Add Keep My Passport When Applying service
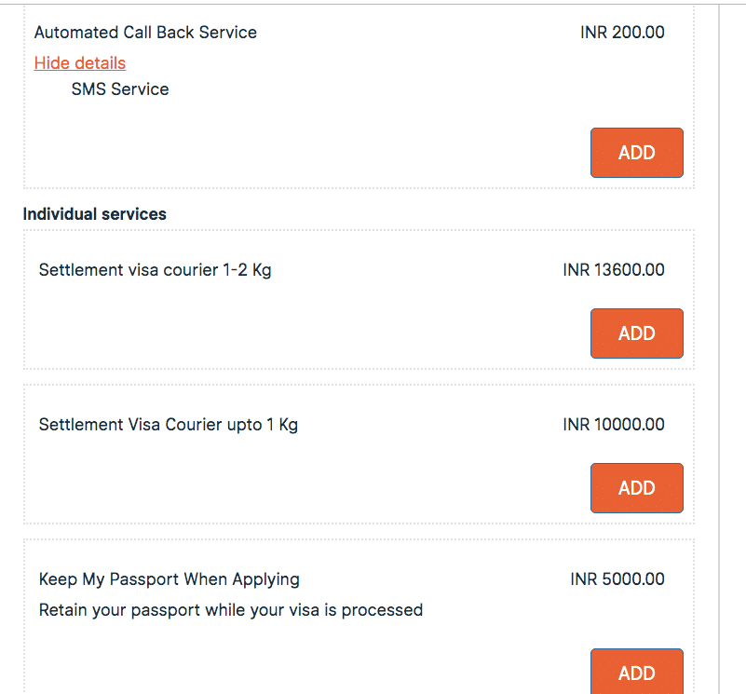Screen dimensions: 746x694 coord(636,672)
